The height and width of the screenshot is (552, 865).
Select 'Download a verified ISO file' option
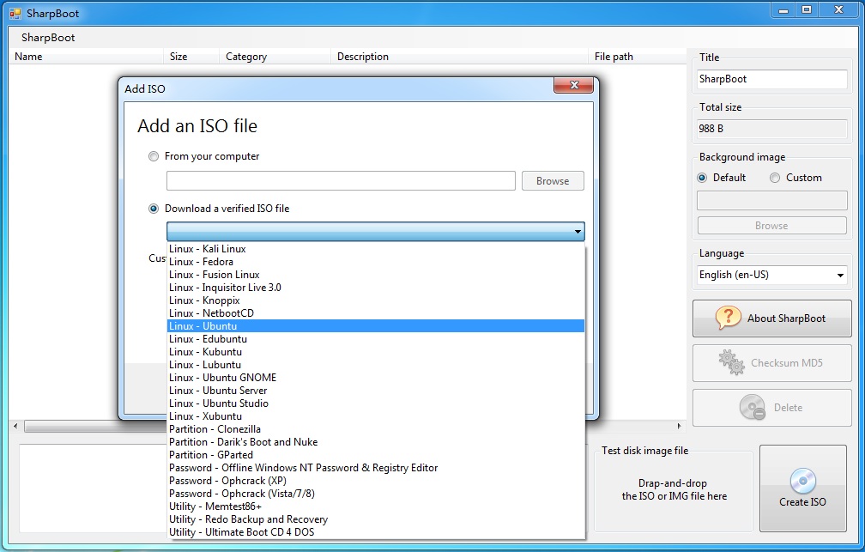pos(154,209)
